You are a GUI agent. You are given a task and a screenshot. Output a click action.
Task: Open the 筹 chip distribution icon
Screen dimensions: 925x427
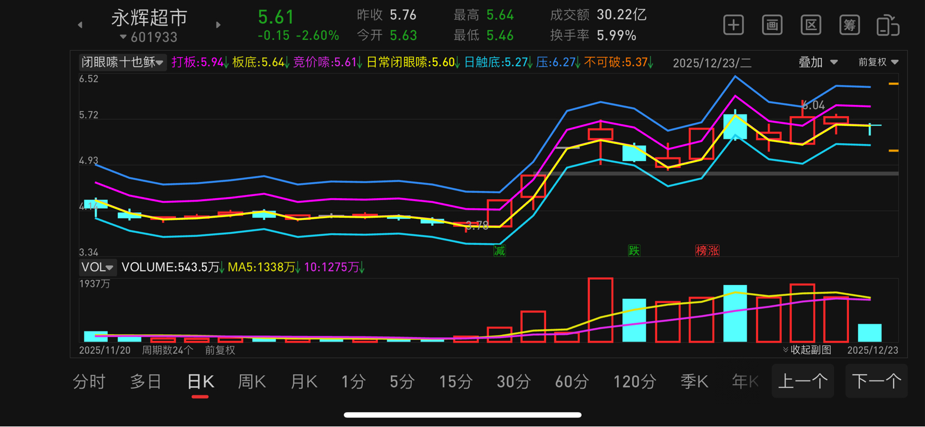coord(849,25)
